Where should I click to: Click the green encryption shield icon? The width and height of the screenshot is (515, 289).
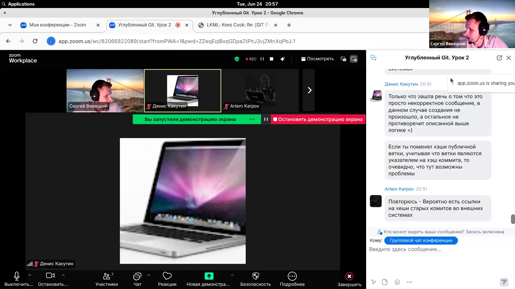pos(237,59)
